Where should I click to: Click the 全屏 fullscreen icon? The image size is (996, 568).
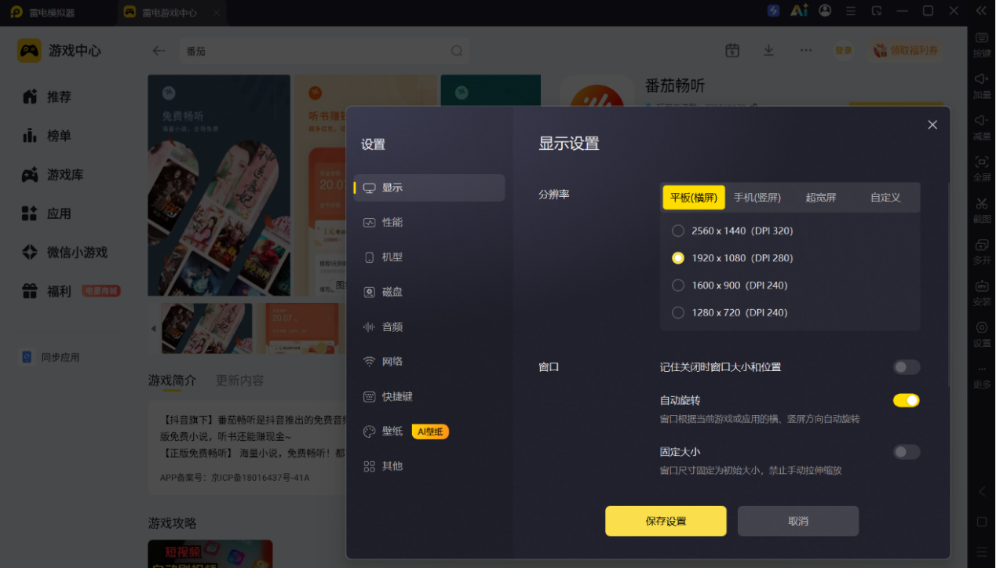point(982,169)
